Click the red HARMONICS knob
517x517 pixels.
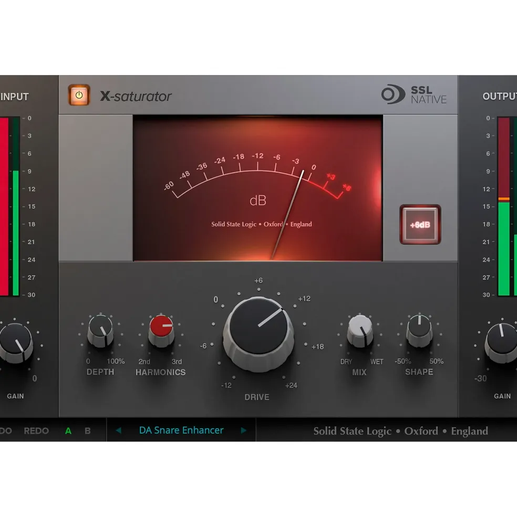[161, 331]
